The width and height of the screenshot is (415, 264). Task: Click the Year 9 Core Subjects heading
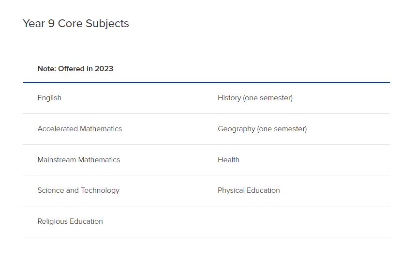click(x=75, y=24)
